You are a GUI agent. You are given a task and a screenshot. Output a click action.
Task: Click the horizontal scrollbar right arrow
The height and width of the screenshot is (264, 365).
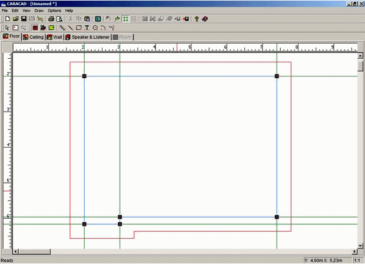[x=355, y=252]
